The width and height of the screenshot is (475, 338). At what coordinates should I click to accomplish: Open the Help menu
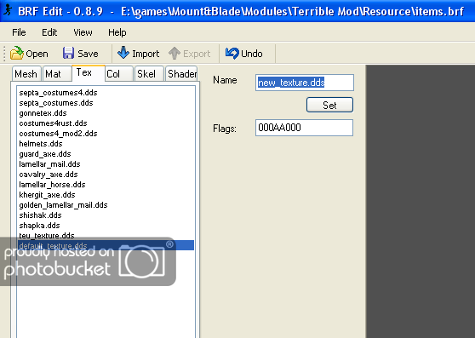coord(117,32)
